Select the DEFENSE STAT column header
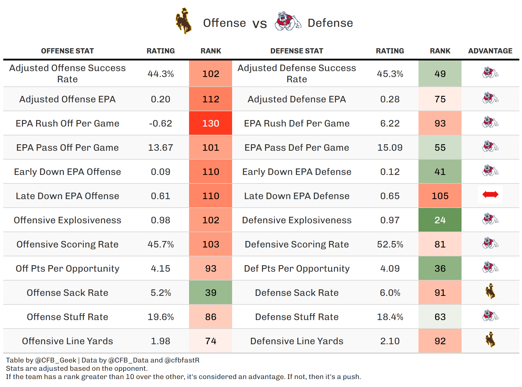The width and height of the screenshot is (522, 387). coord(297,51)
